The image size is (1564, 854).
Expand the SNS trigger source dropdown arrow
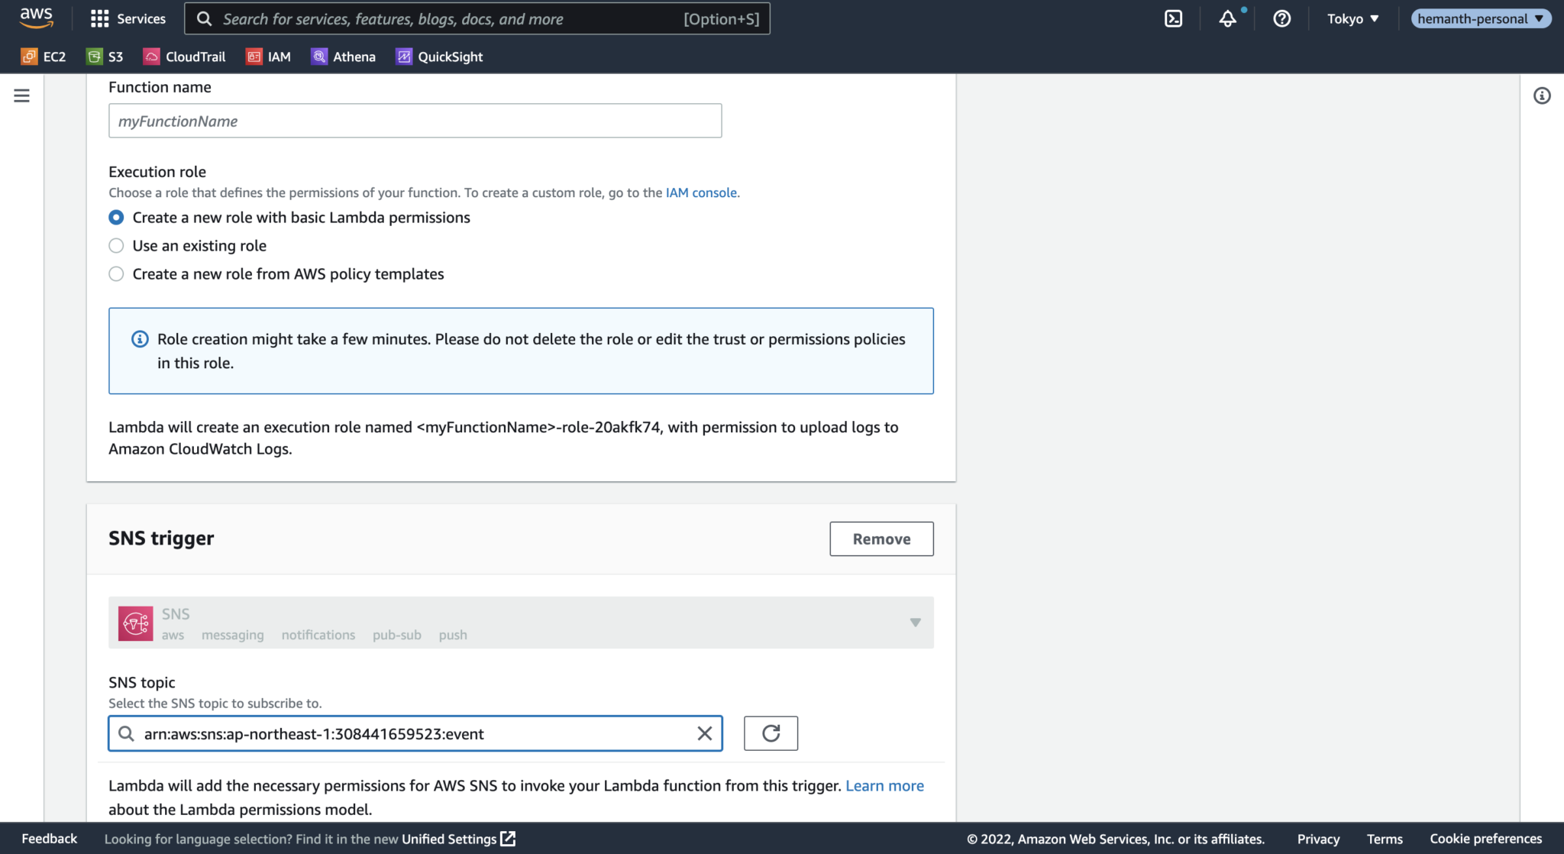tap(915, 623)
